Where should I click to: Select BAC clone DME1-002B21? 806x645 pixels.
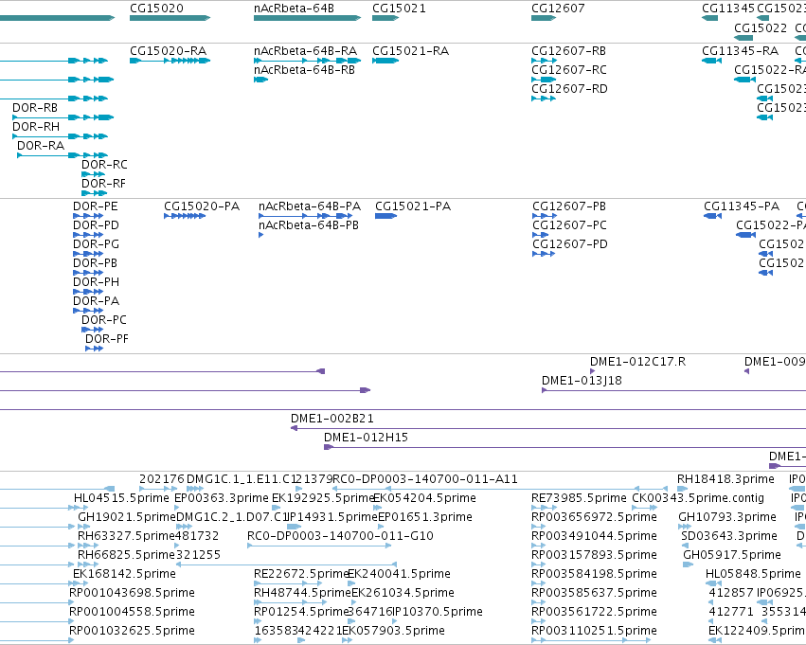click(x=332, y=419)
